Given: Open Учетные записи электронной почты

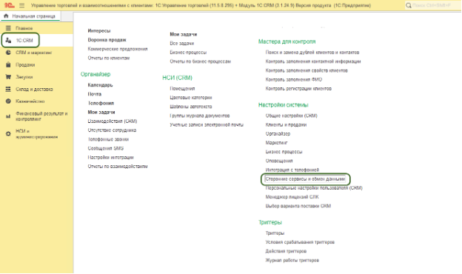Looking at the screenshot, I should (207, 125).
